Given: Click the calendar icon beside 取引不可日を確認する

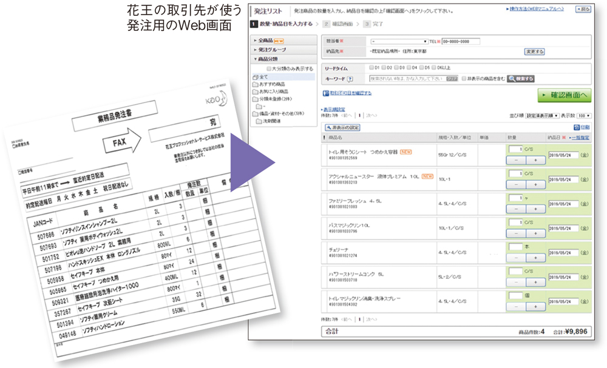Looking at the screenshot, I should click(325, 93).
